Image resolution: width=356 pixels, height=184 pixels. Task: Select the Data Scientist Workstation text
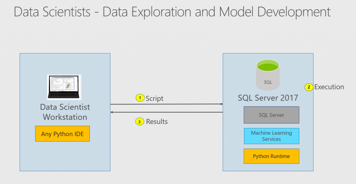point(65,112)
